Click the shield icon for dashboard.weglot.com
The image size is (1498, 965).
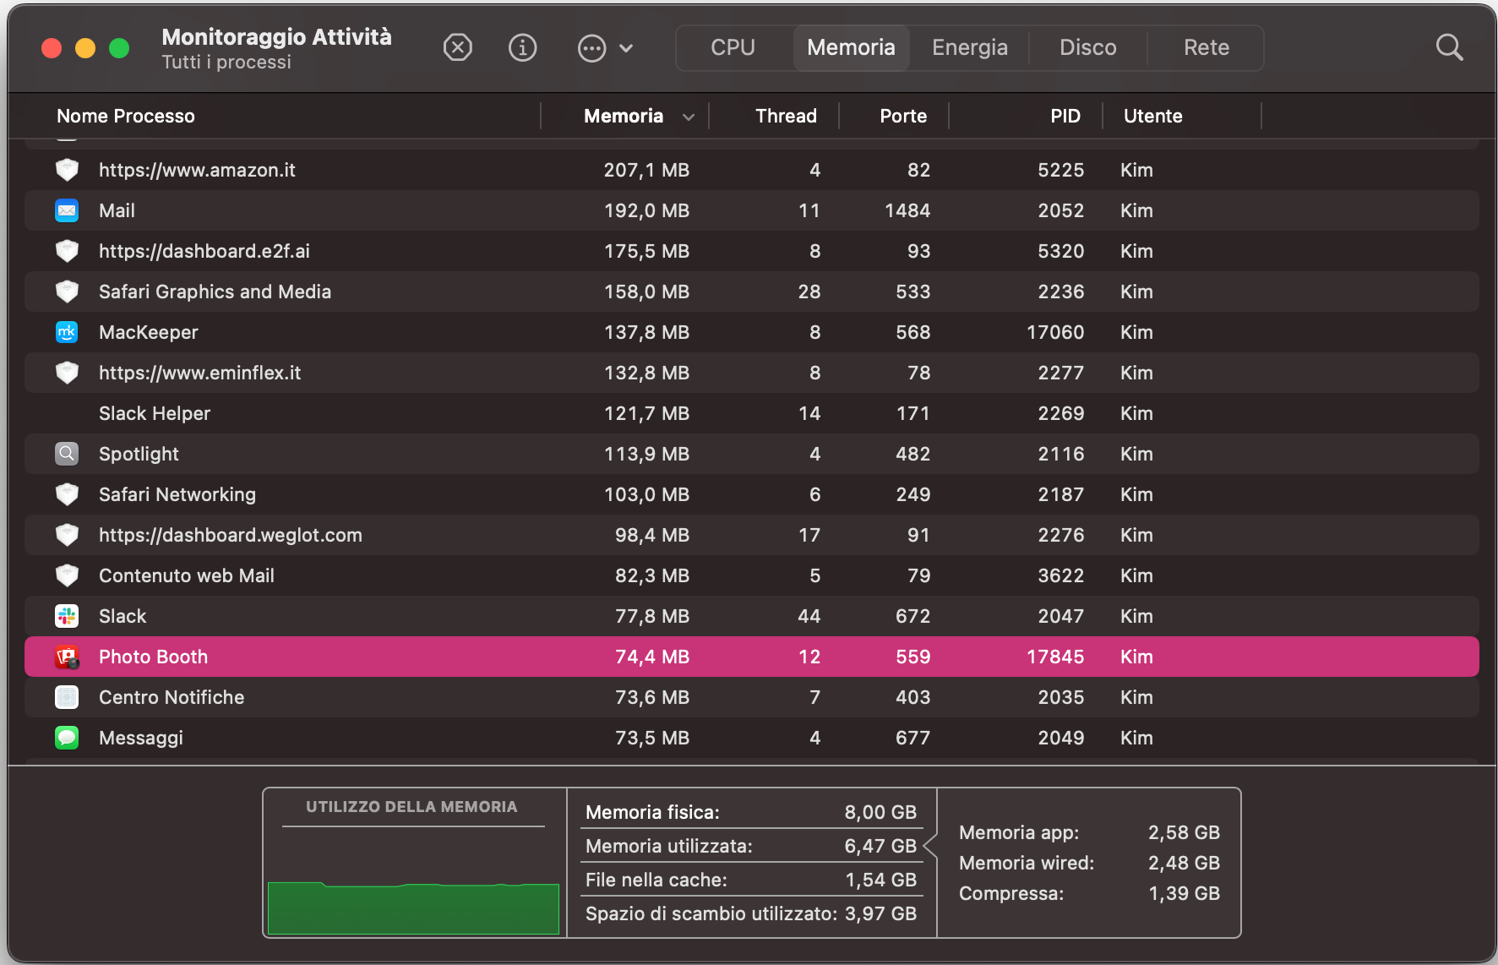coord(67,535)
